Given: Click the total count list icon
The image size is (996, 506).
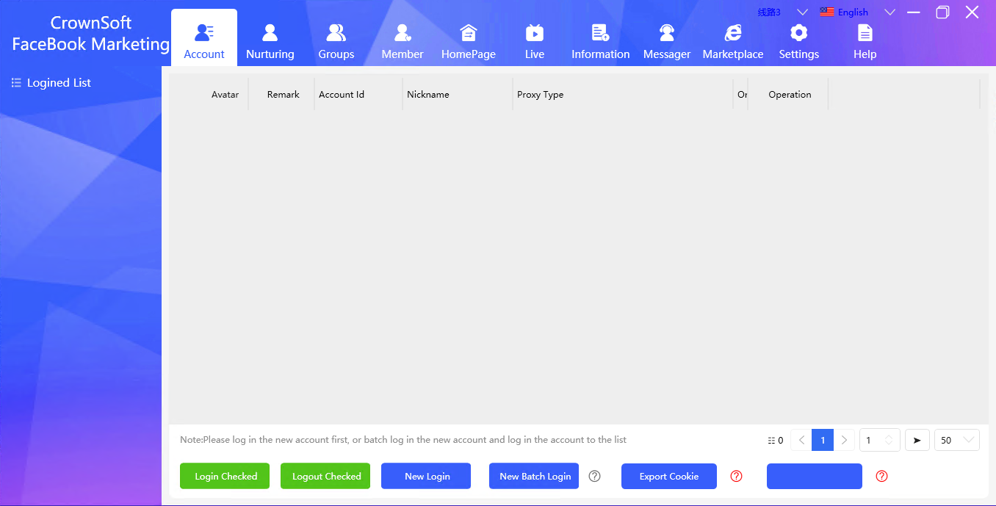Looking at the screenshot, I should 771,441.
